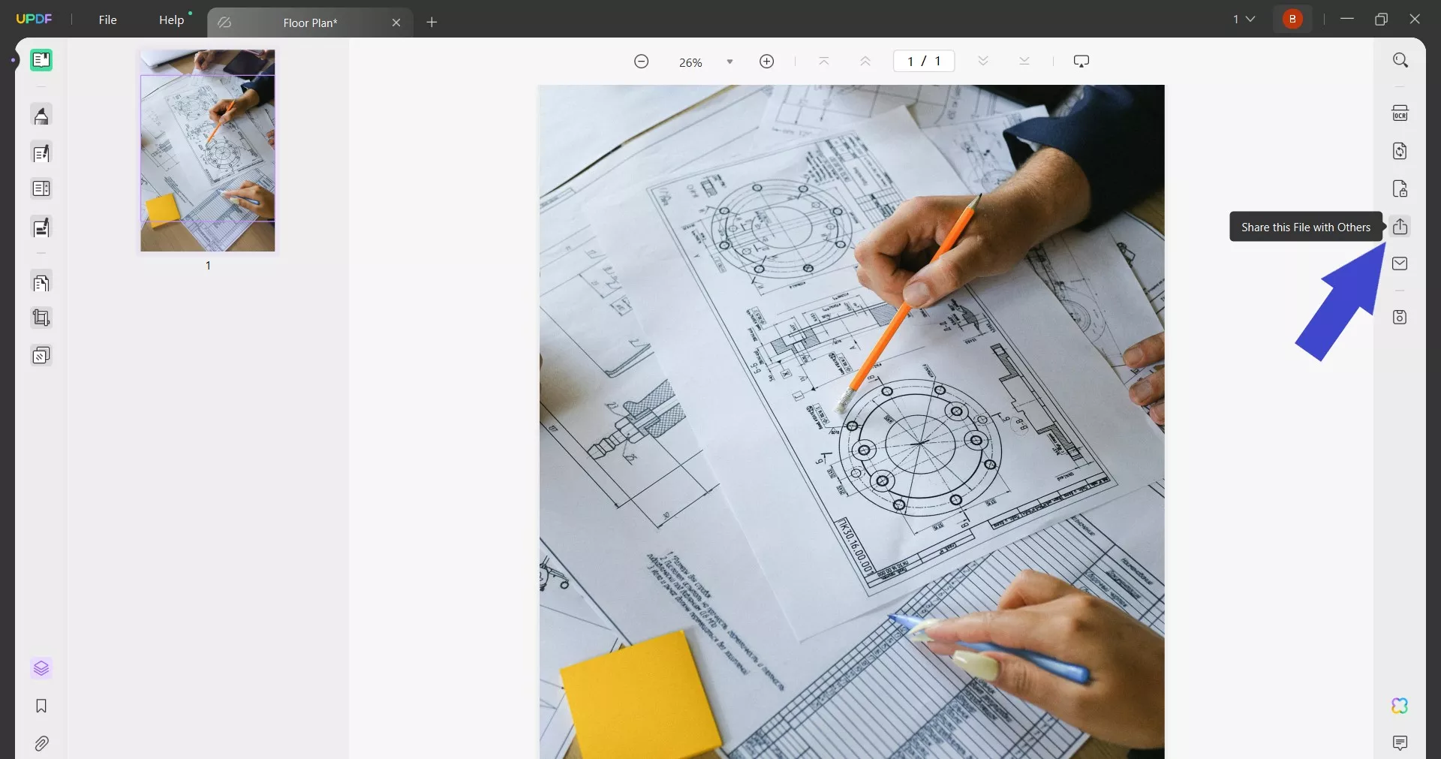The width and height of the screenshot is (1441, 759).
Task: Go to the first page arrow
Action: (823, 62)
